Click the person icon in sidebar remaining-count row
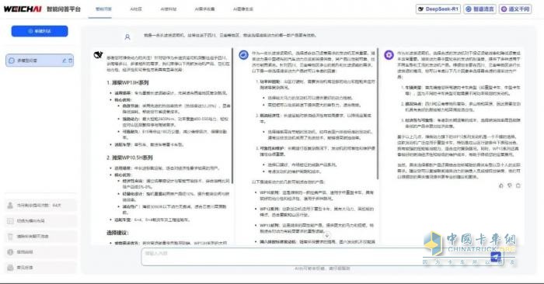This screenshot has width=544, height=284. [10, 206]
